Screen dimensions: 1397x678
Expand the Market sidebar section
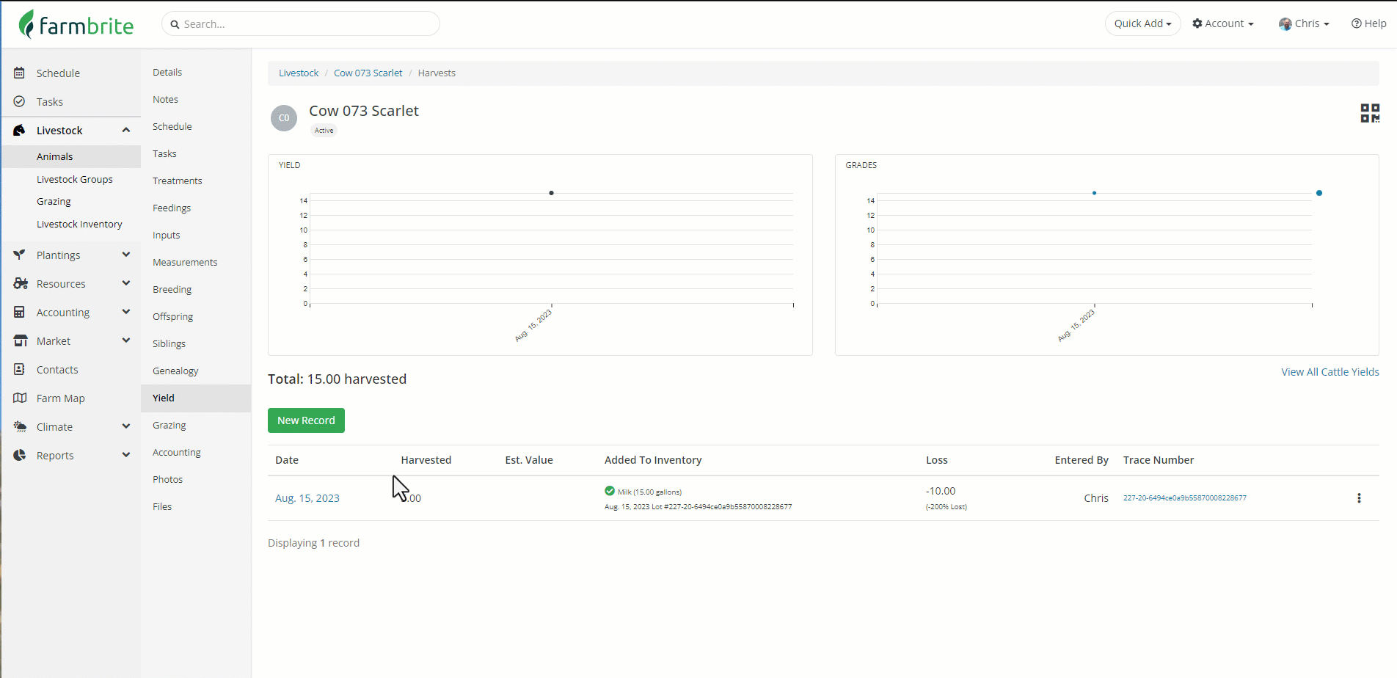(126, 340)
